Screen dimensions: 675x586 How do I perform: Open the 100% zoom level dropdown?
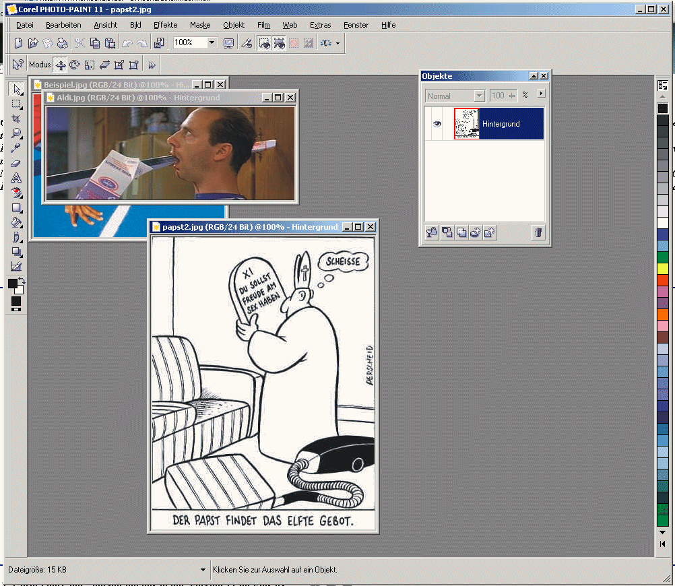click(212, 42)
